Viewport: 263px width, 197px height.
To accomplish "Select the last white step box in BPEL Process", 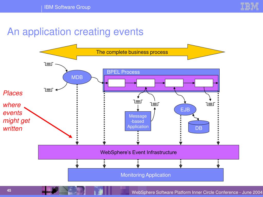I will pos(204,83).
